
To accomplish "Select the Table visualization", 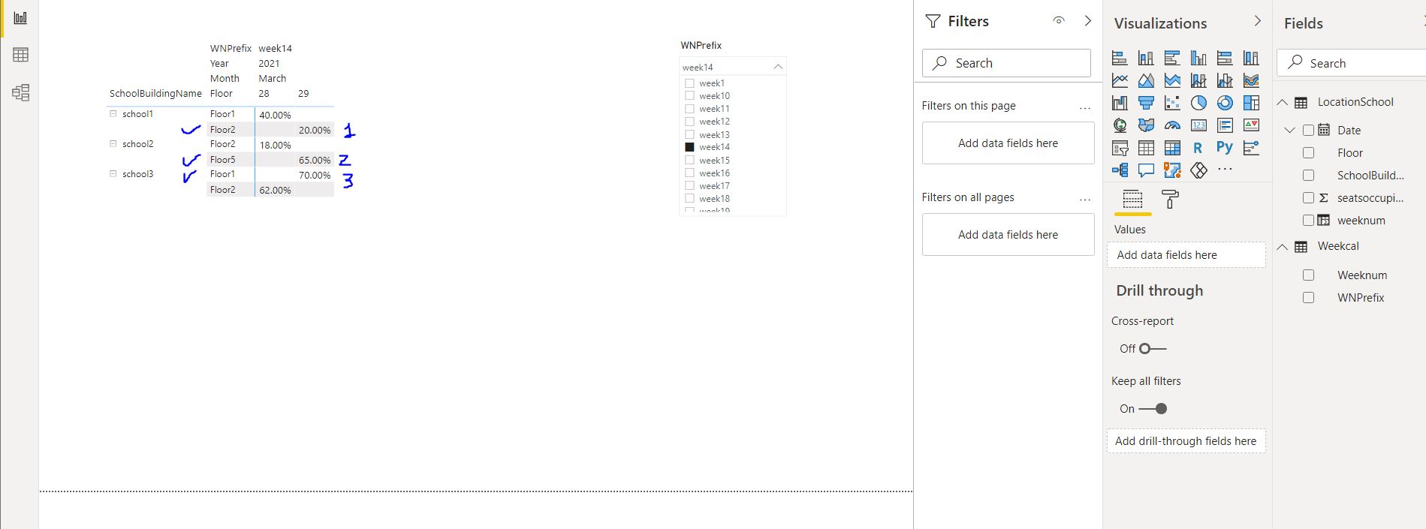I will tap(1146, 148).
